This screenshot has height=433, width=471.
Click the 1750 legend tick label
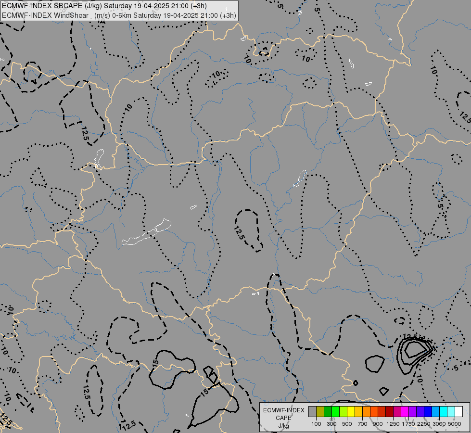click(408, 424)
